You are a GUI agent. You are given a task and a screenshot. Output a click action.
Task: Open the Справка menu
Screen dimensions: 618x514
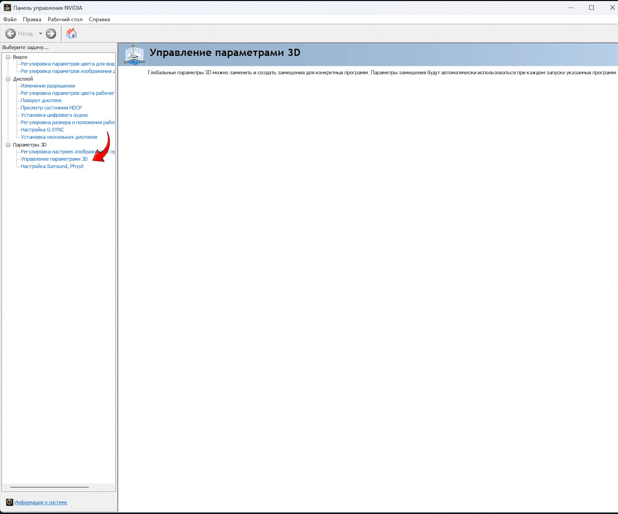point(99,19)
